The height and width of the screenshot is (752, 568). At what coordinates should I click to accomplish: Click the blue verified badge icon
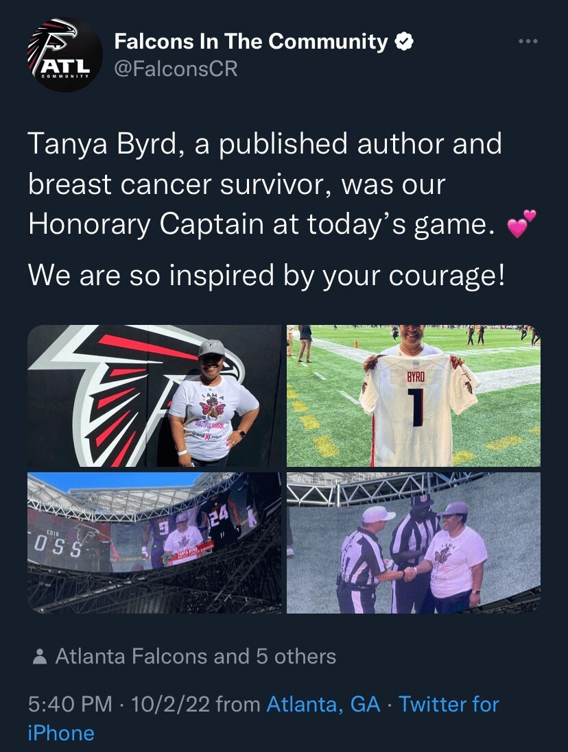[404, 42]
